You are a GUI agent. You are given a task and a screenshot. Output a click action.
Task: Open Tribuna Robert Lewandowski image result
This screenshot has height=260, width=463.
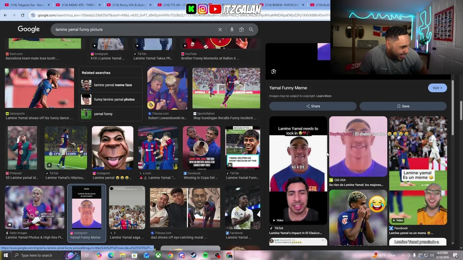point(167,88)
